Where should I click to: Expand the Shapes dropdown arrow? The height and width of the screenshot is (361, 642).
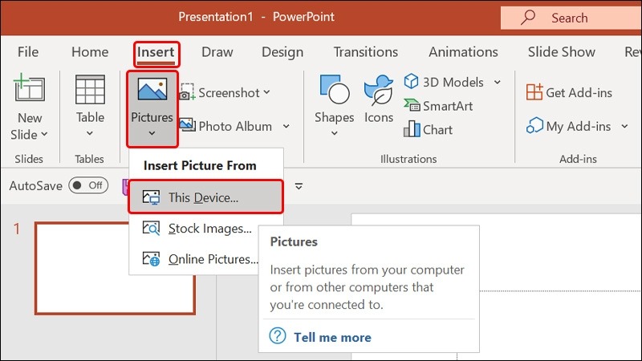(x=335, y=133)
